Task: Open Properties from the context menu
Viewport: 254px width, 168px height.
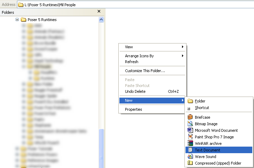Action: click(x=133, y=109)
